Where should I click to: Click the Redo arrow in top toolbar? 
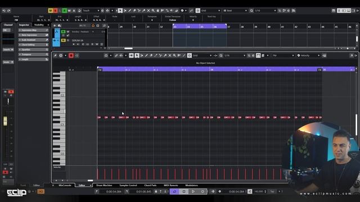pyautogui.click(x=9, y=11)
